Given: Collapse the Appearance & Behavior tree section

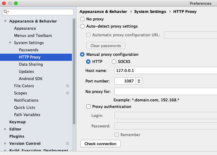Looking at the screenshot, I should point(5,21).
